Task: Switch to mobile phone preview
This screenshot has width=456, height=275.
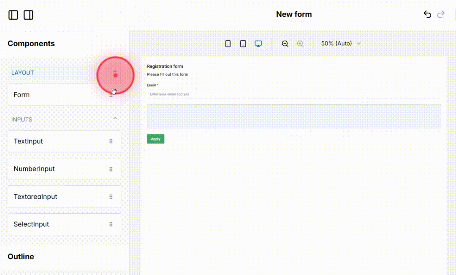Action: click(228, 43)
